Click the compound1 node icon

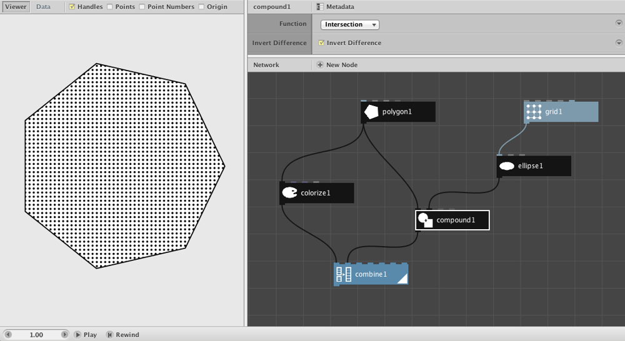tap(426, 220)
